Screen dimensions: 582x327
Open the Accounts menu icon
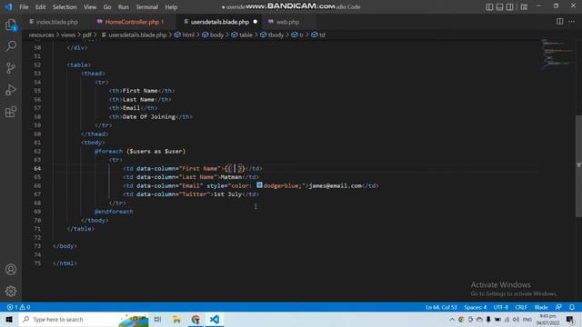11,270
